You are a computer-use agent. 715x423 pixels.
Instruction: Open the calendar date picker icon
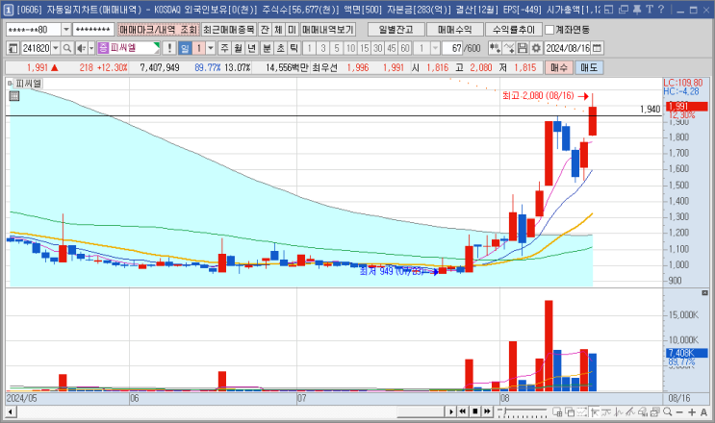point(597,48)
